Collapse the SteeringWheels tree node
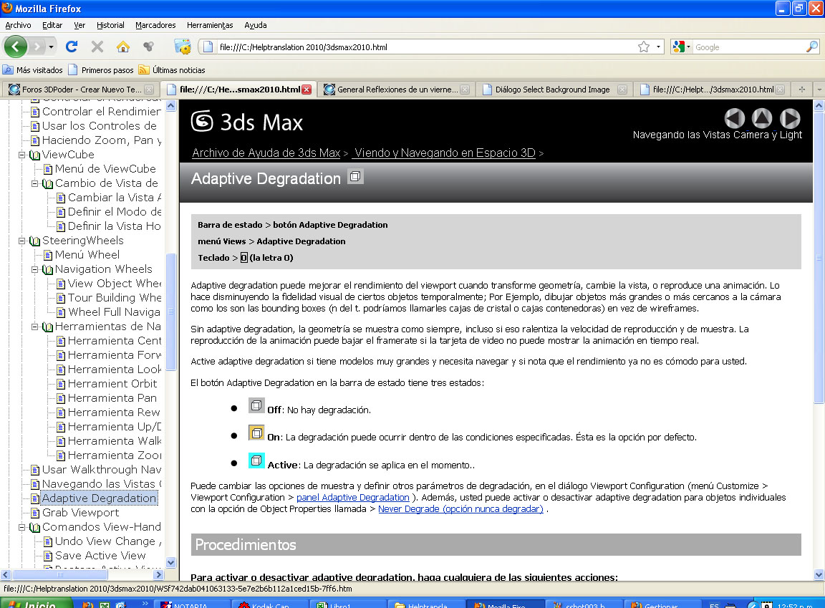 coord(21,241)
